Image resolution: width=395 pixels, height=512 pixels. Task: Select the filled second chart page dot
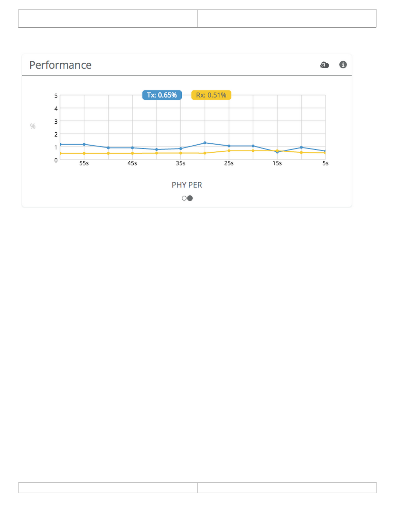tap(190, 198)
